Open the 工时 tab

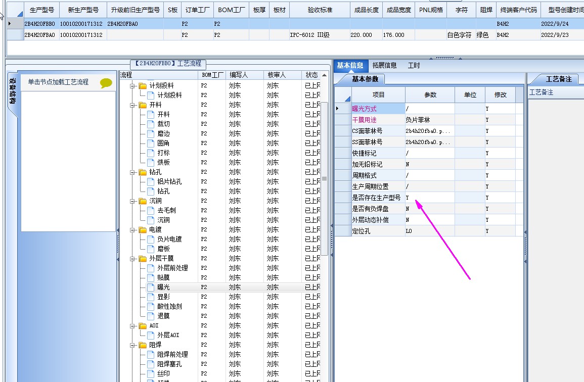414,66
